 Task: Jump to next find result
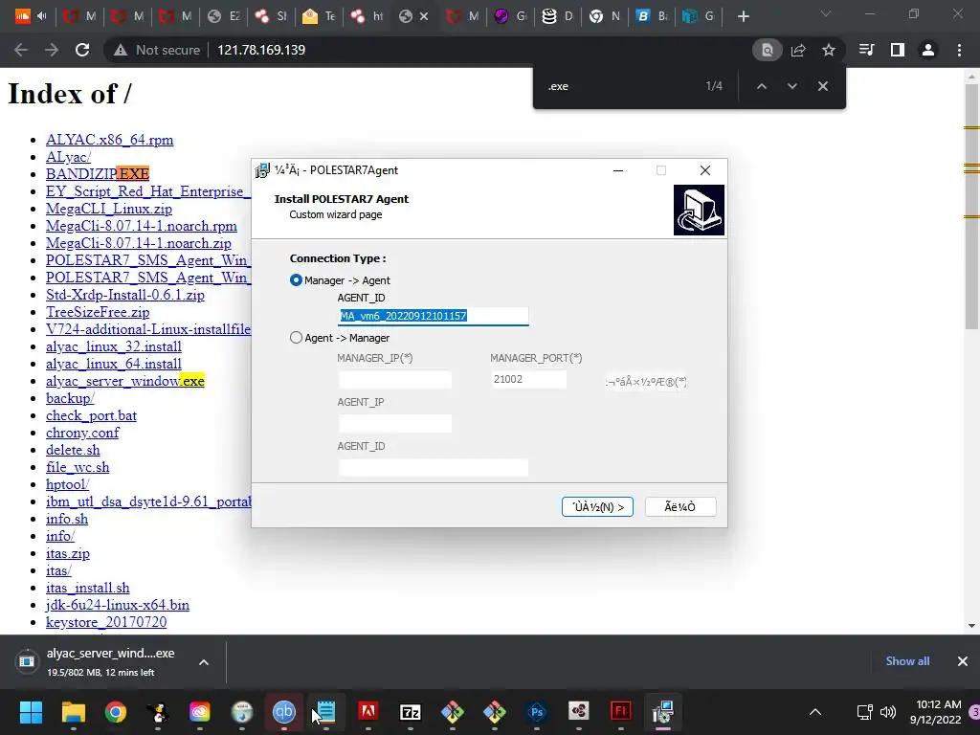coord(791,86)
